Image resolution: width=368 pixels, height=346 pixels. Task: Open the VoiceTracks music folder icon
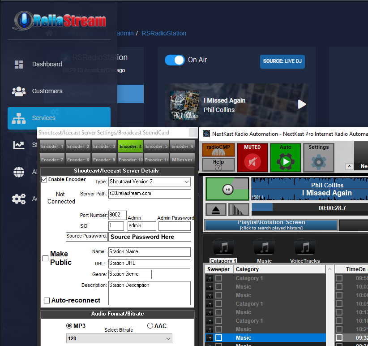pyautogui.click(x=305, y=247)
